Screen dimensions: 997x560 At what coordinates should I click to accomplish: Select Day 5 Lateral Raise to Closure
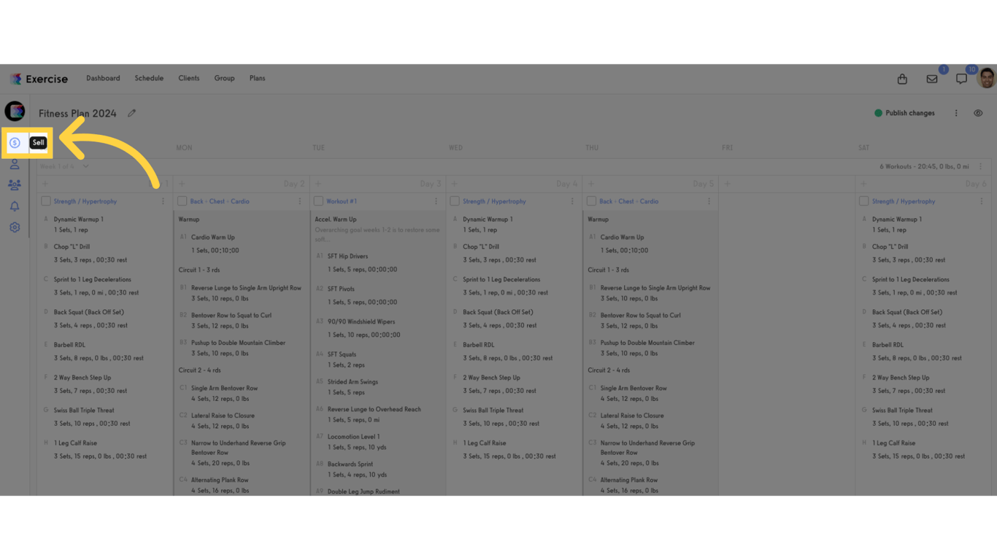tap(632, 416)
